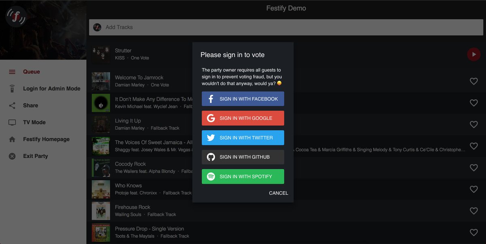Click the Twitter bird logo on sign-in button

click(211, 138)
